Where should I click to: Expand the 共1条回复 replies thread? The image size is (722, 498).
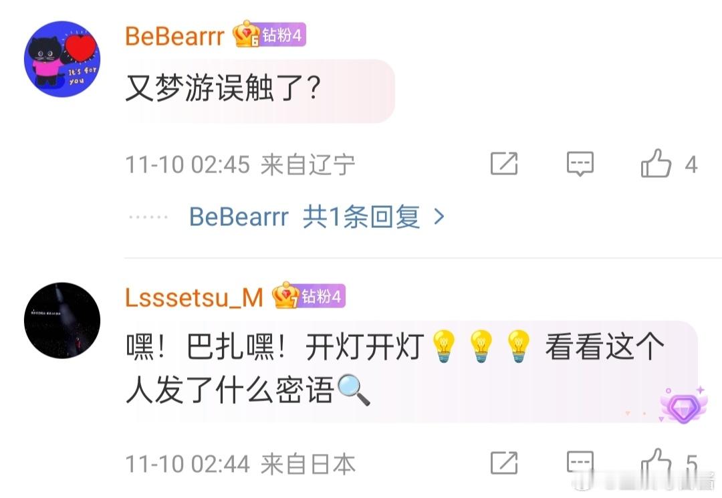click(361, 217)
